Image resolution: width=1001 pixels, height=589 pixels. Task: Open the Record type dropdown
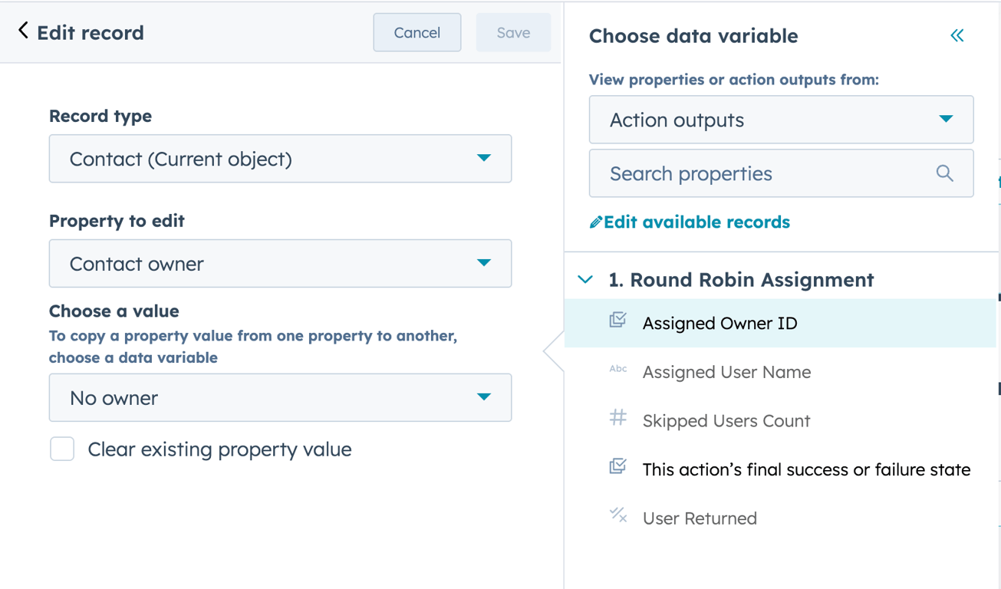click(x=280, y=159)
